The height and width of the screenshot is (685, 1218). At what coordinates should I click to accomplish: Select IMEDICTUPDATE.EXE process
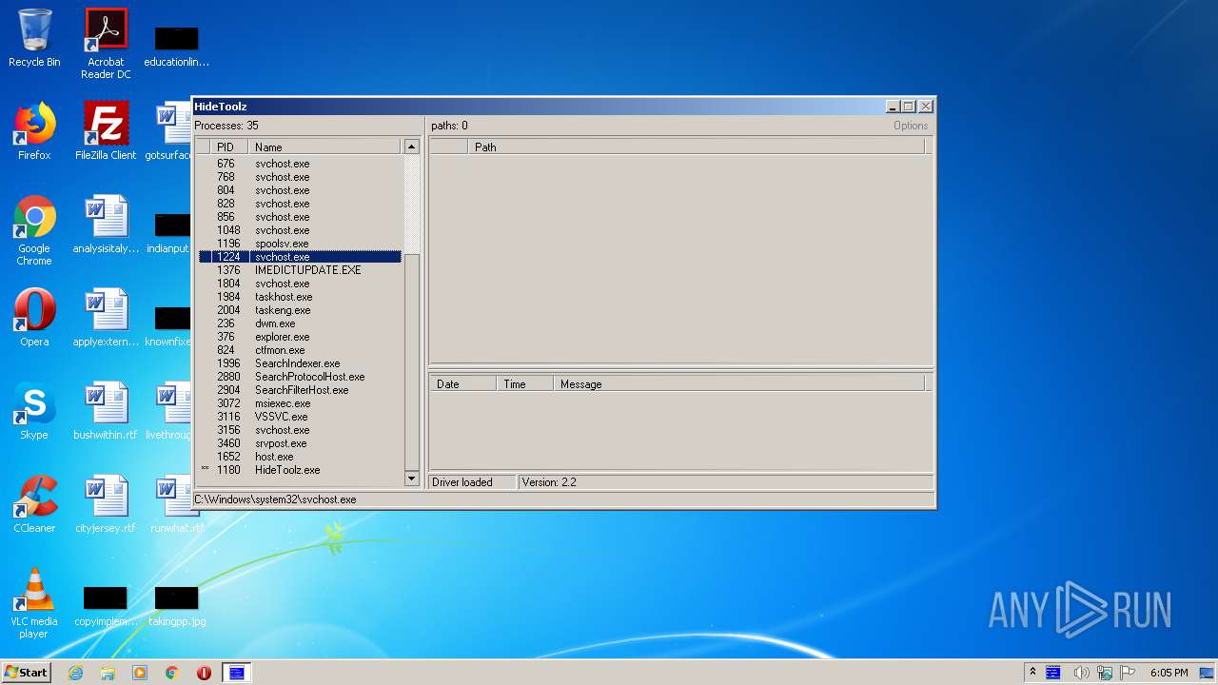[300, 270]
